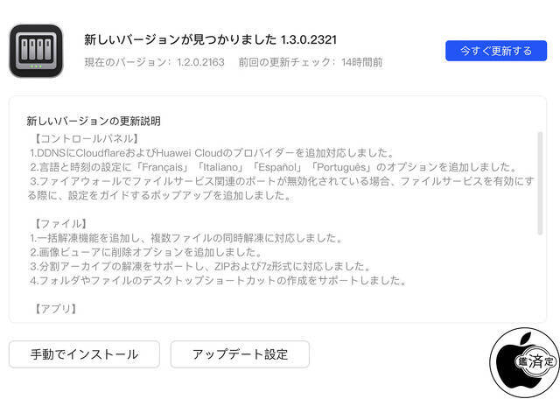
Task: Click the scrollbar track below the thumb
Action: point(540,275)
